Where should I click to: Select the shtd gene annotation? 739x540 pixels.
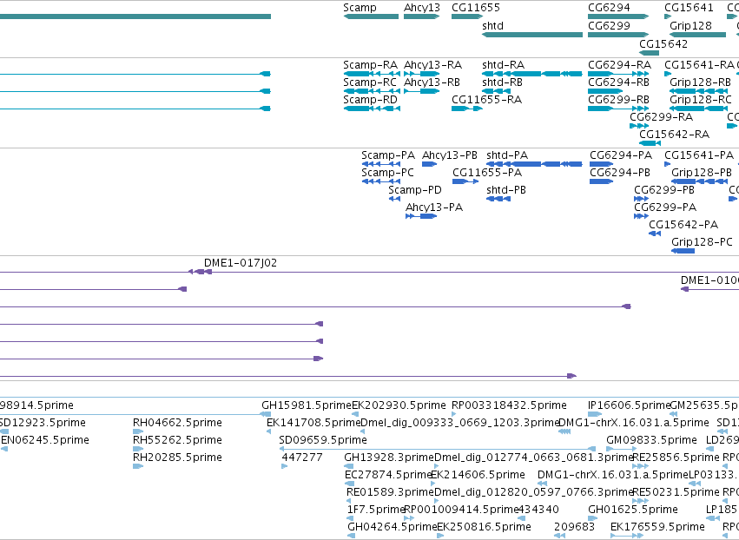(x=532, y=35)
